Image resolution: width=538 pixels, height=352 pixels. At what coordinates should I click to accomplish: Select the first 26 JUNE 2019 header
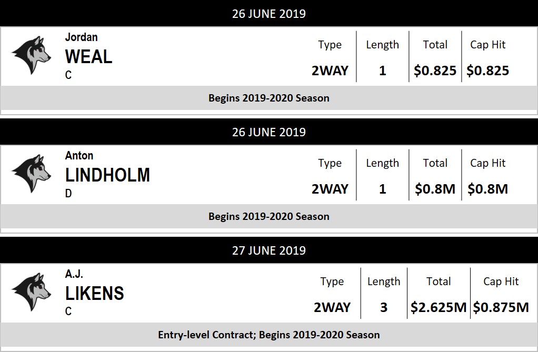[x=269, y=14]
